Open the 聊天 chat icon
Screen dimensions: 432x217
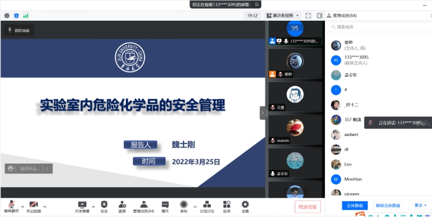[x=165, y=206]
